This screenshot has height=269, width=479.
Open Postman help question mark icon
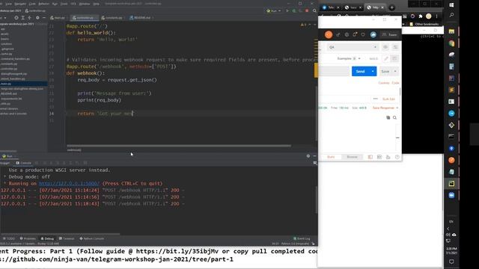[x=397, y=157]
